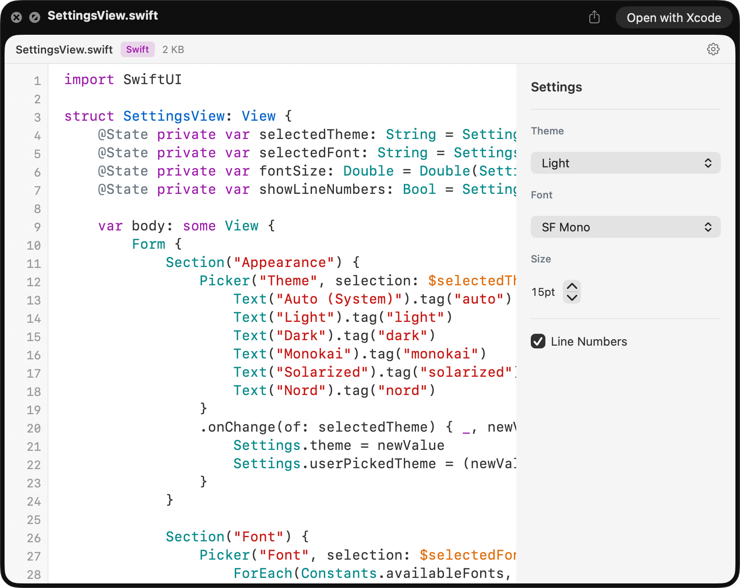Click the "Dark" string on line 15

point(301,336)
